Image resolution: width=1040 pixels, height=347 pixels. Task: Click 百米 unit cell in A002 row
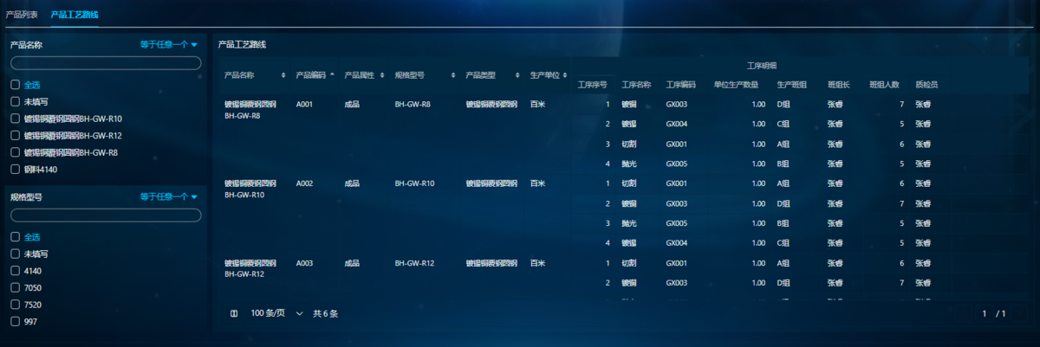point(537,183)
